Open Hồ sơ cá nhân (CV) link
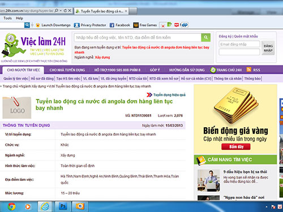283x212 pixels. [x=196, y=79]
